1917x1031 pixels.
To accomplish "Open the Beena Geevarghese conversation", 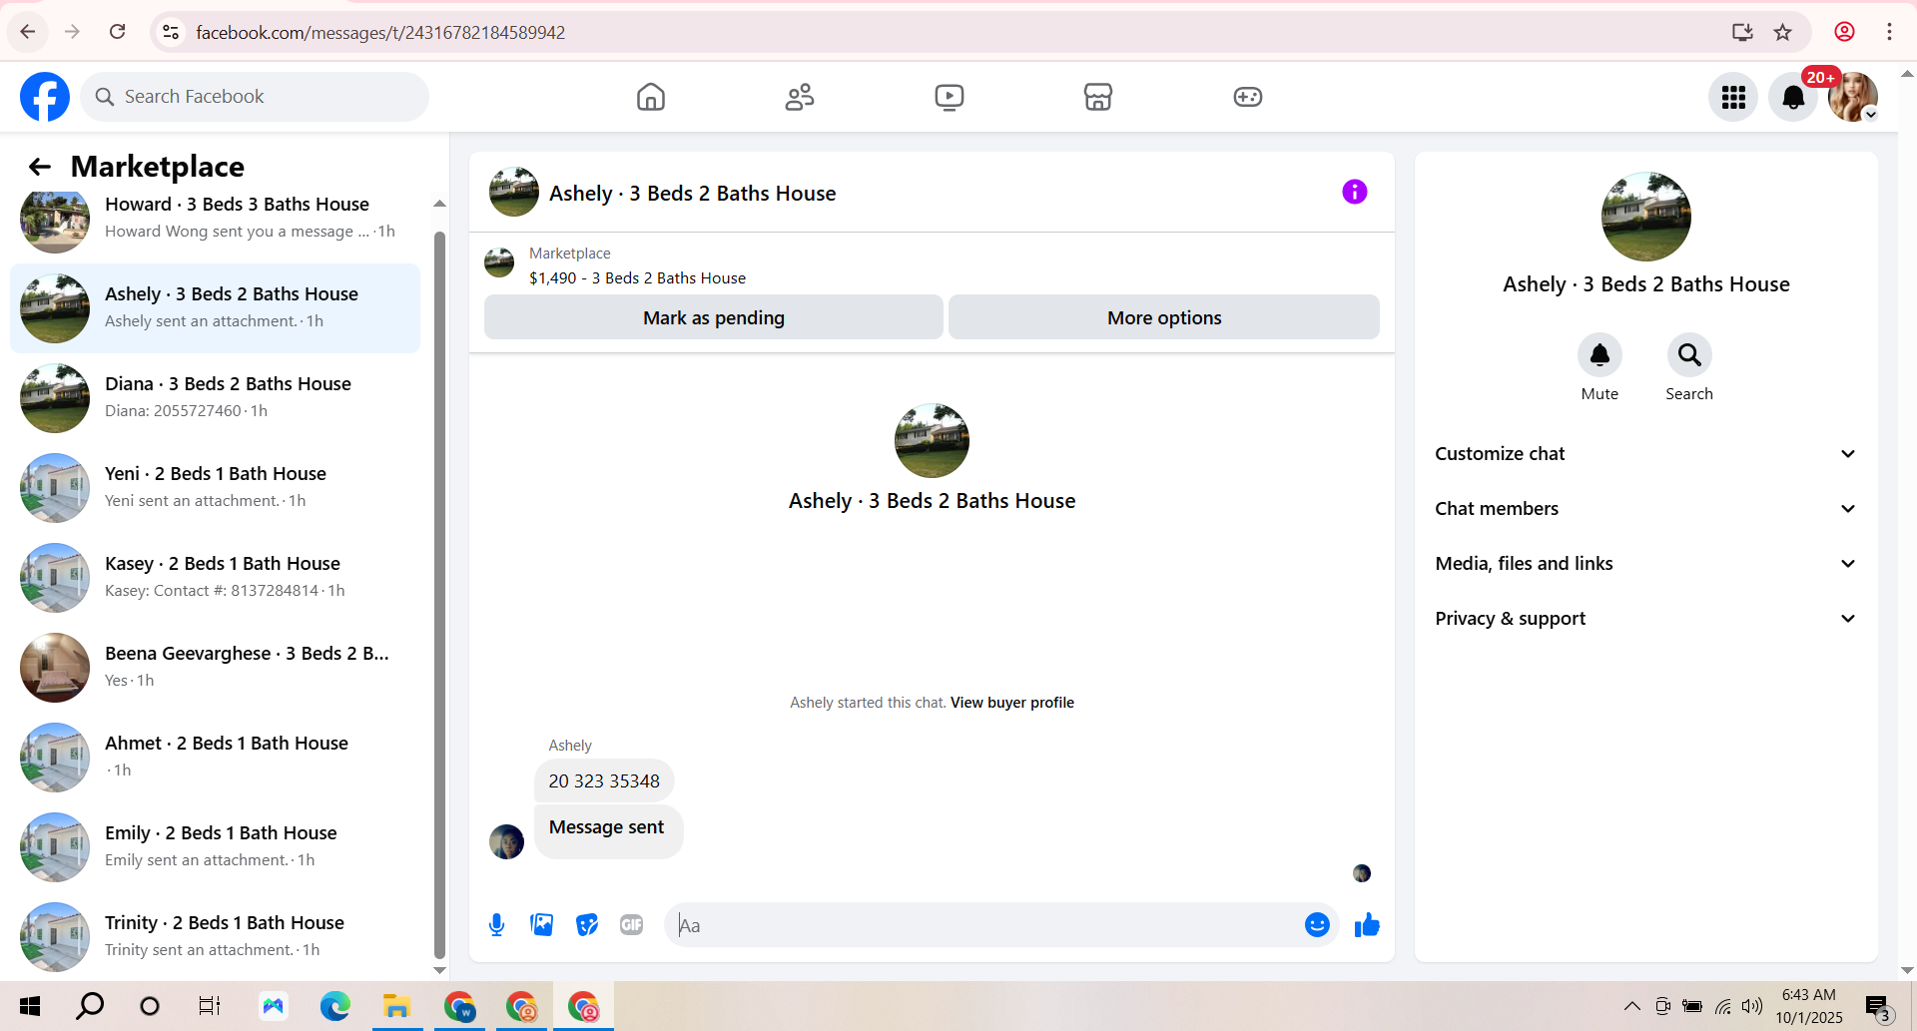I will [215, 668].
